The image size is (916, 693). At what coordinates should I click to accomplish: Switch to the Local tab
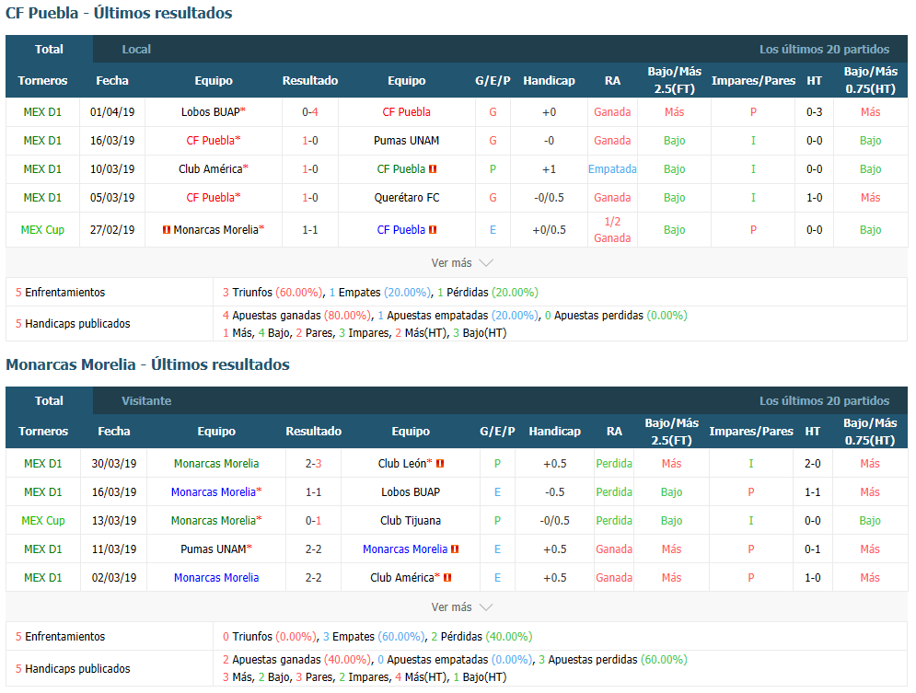click(136, 50)
